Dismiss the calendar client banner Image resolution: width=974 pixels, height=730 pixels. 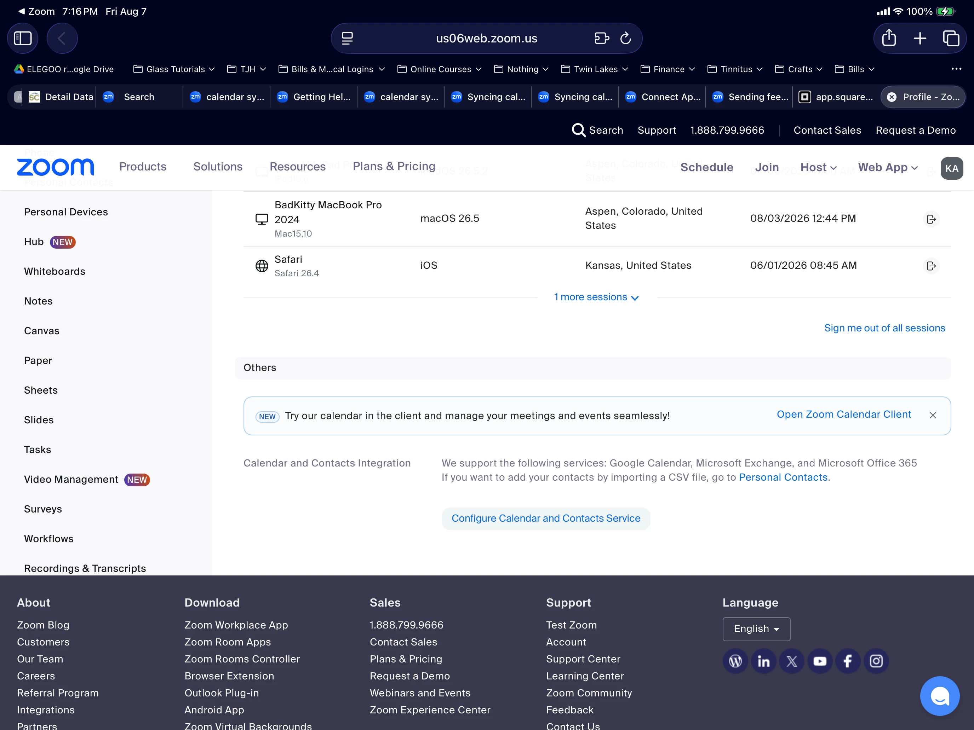pos(933,415)
